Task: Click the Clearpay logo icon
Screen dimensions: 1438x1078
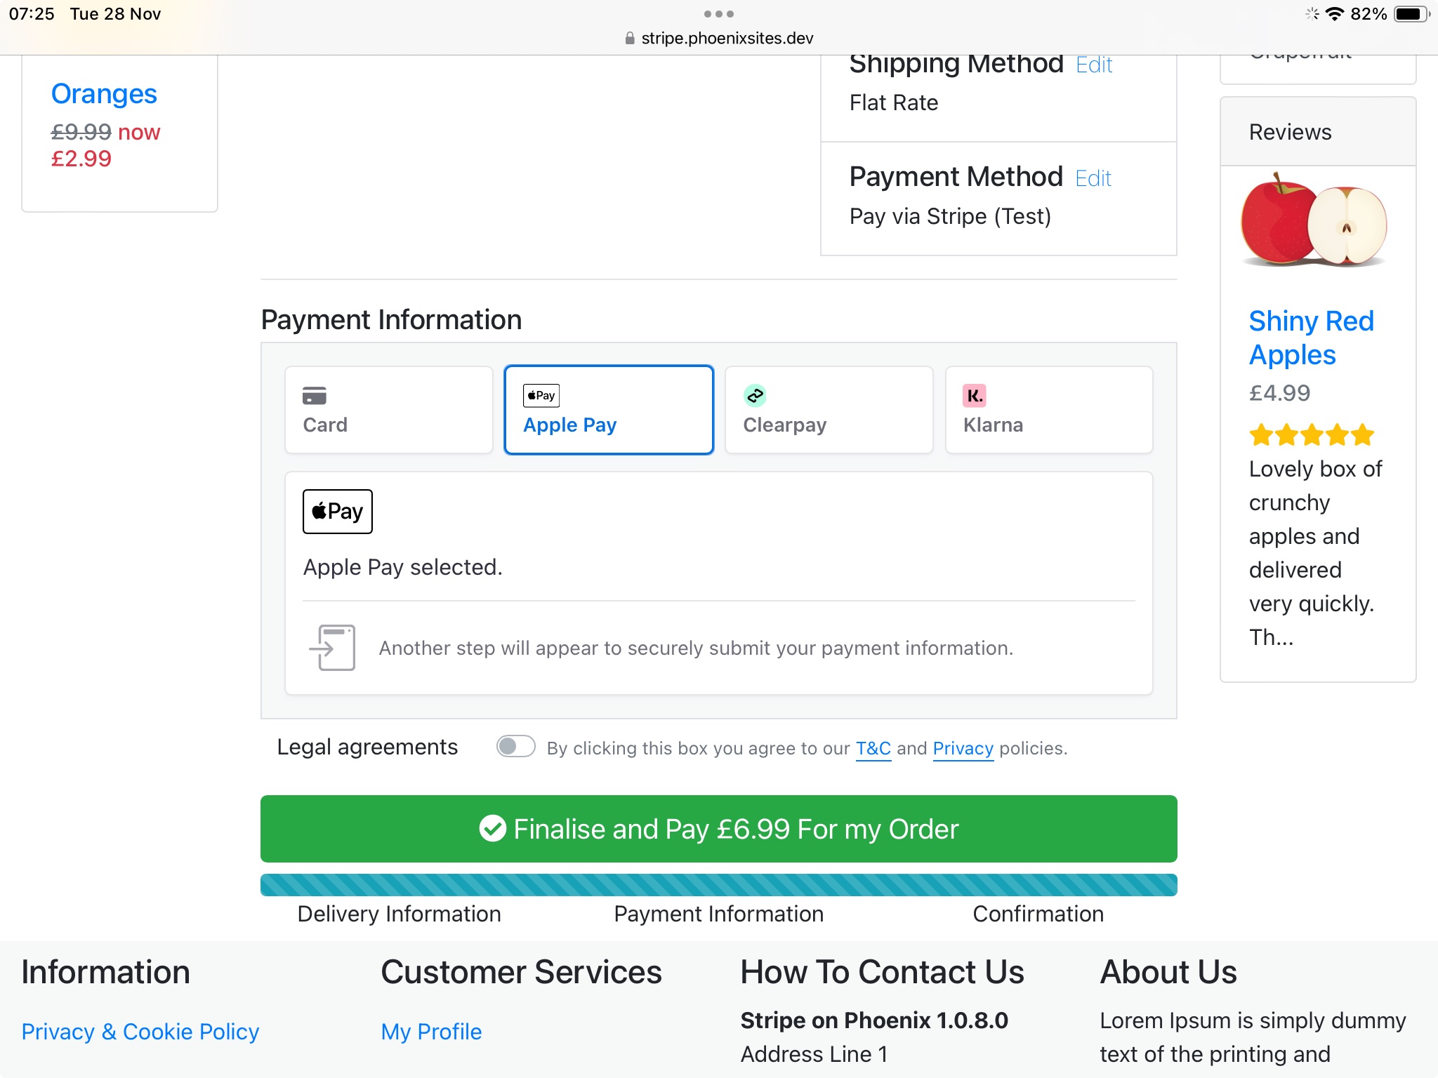Action: coord(755,396)
